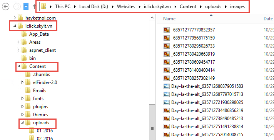The width and height of the screenshot is (274, 140).
Task: Click the folder icon in address bar
Action: 43,7
